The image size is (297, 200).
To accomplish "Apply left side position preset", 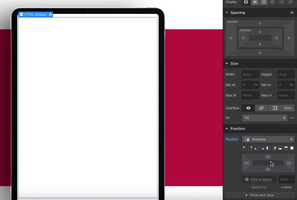I will point(268,148).
